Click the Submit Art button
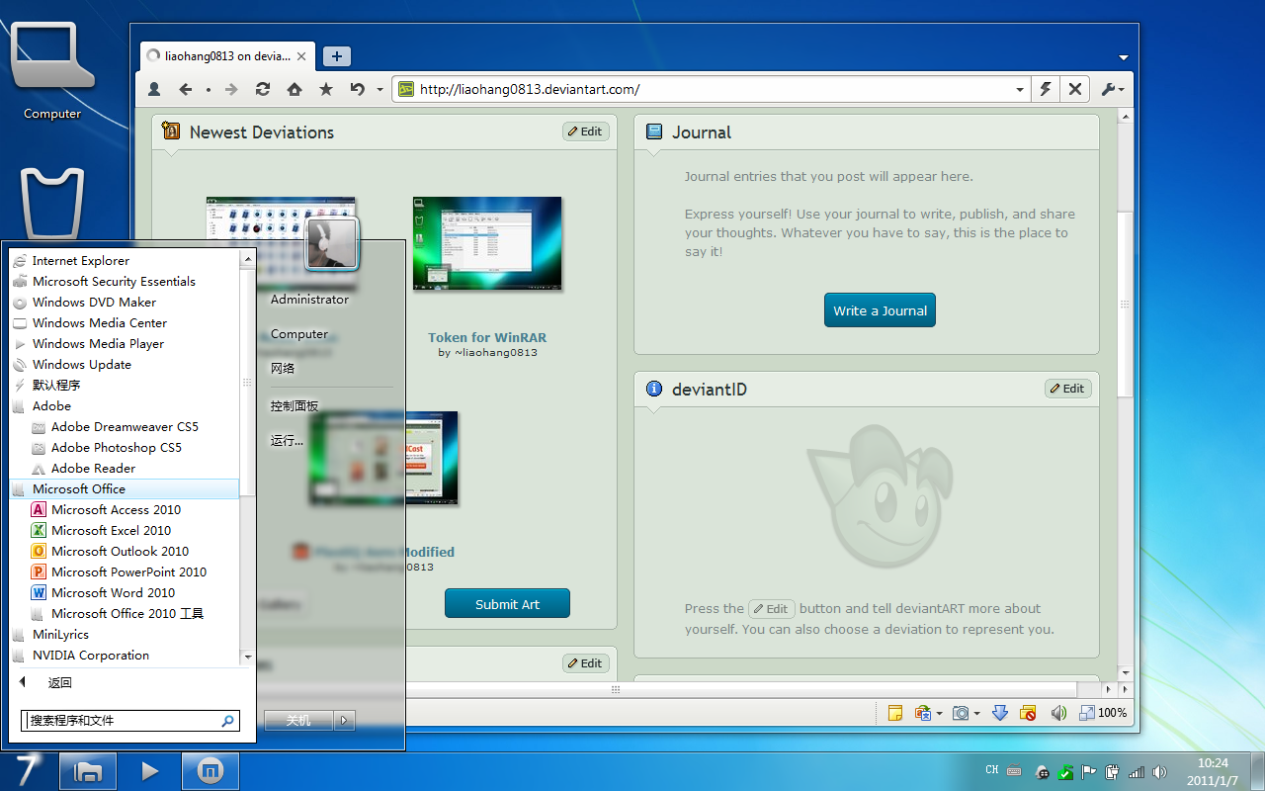This screenshot has height=791, width=1265. click(x=507, y=604)
